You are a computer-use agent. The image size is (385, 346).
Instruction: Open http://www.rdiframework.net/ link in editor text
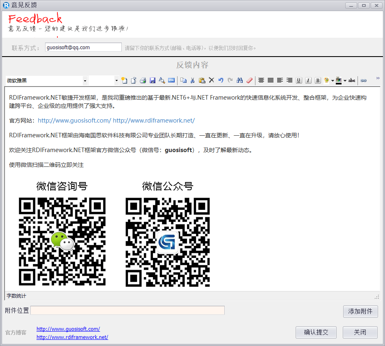(x=154, y=121)
